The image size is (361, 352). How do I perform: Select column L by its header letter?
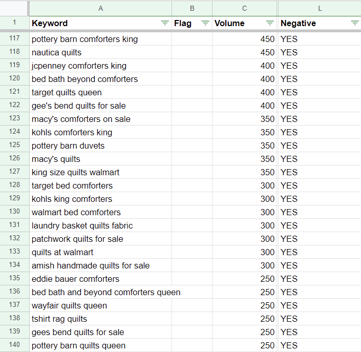click(x=320, y=8)
